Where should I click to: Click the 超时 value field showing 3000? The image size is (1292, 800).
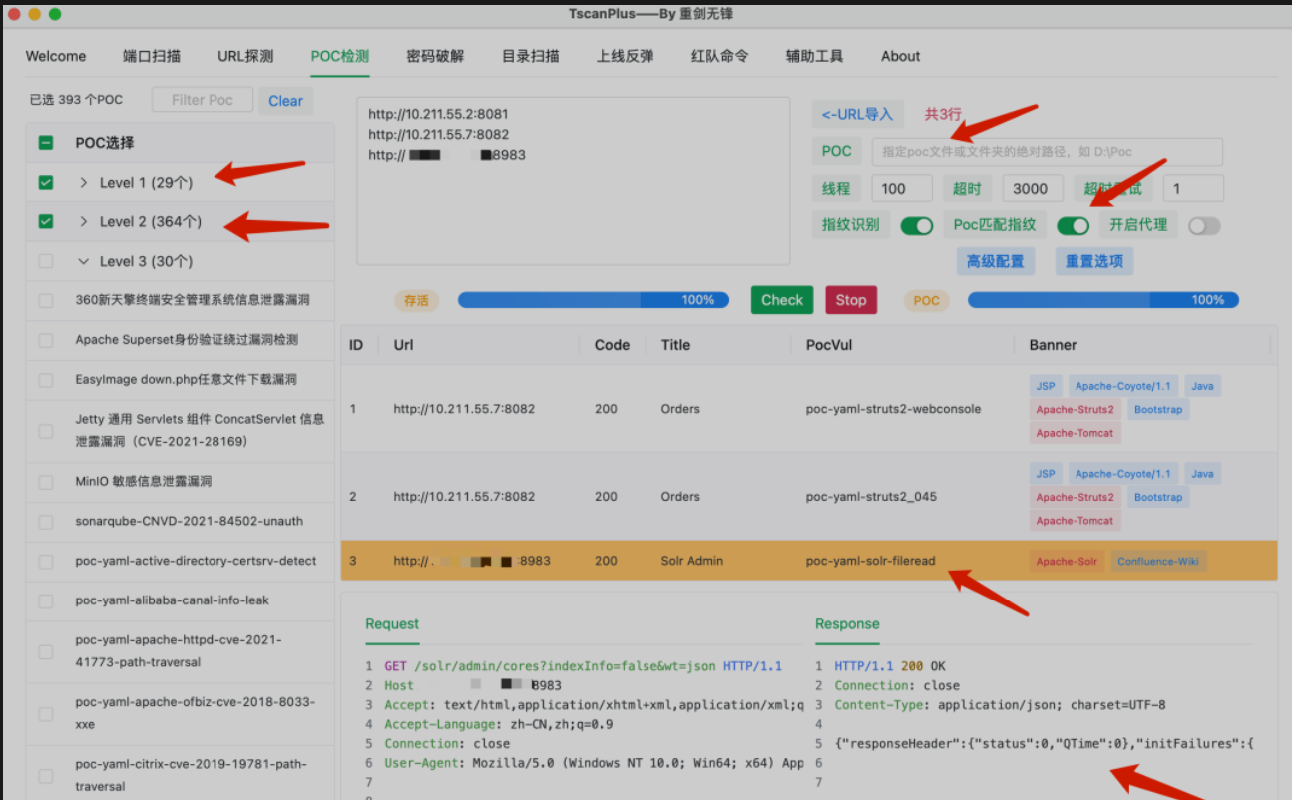coord(1033,189)
